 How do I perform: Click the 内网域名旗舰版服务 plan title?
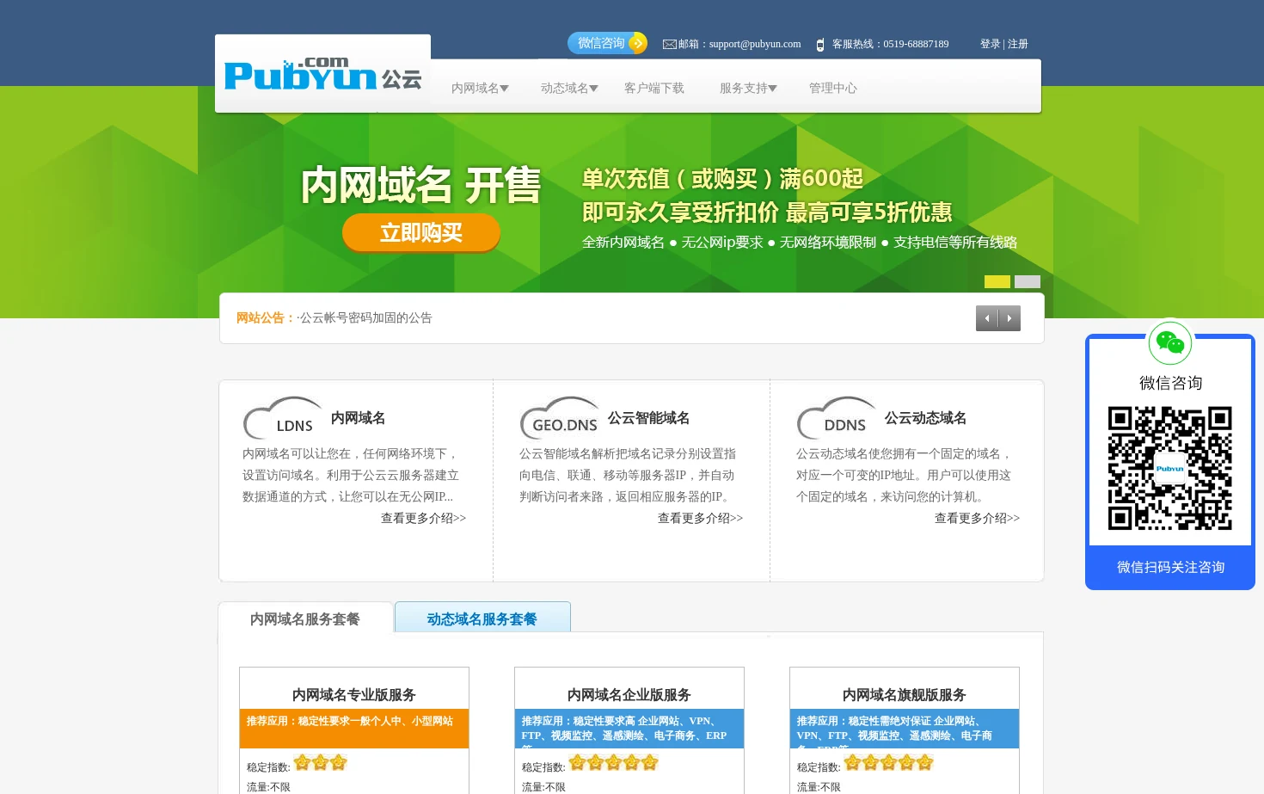click(905, 694)
